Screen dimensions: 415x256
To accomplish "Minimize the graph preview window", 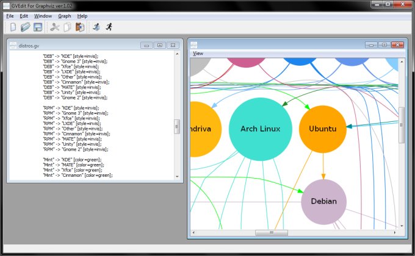I will (x=371, y=45).
